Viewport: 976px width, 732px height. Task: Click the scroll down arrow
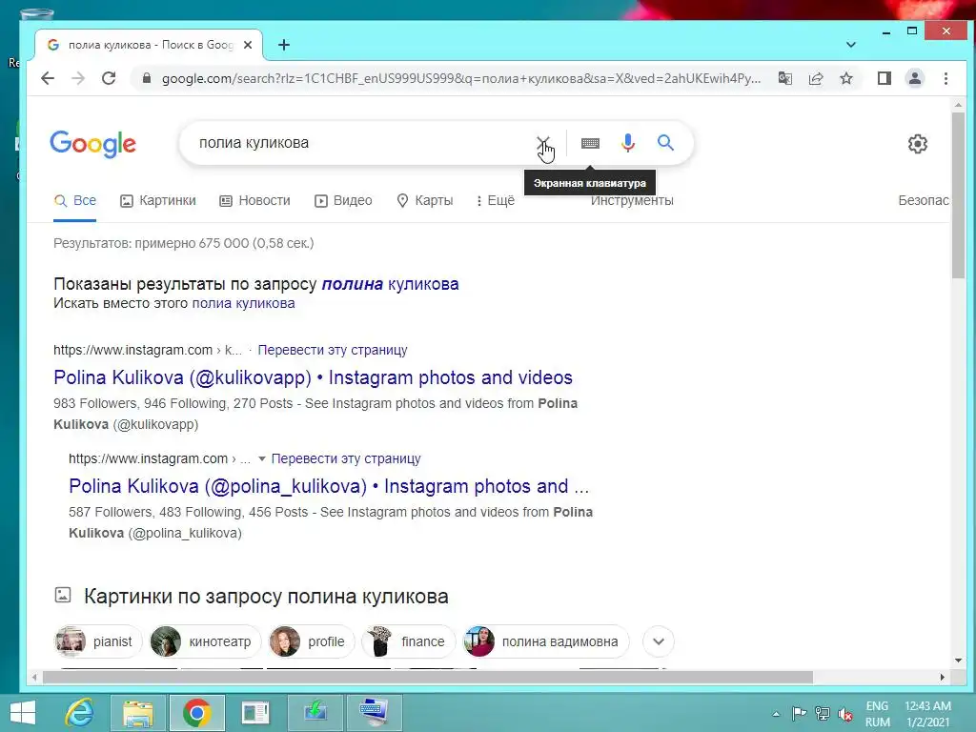tap(958, 661)
